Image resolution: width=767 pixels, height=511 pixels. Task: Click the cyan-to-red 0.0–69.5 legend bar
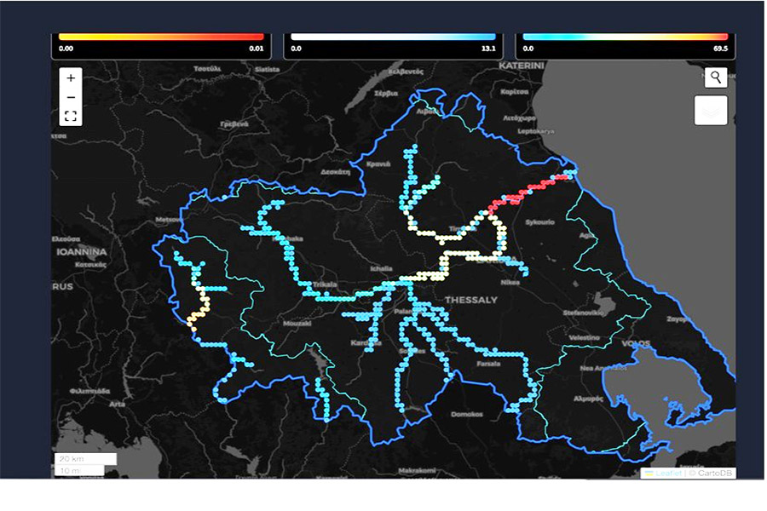(625, 37)
